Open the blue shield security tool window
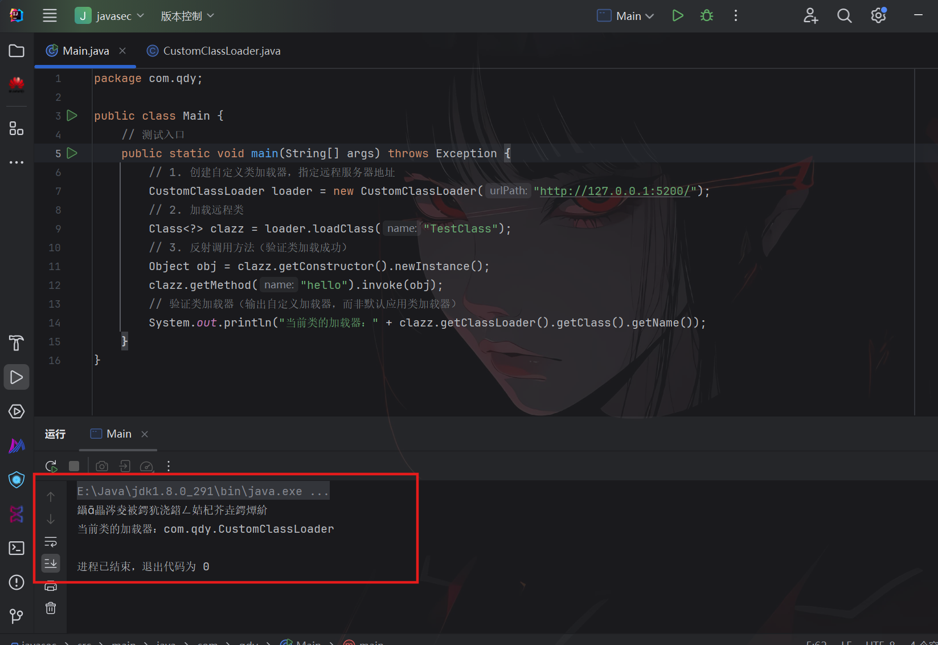 (17, 480)
